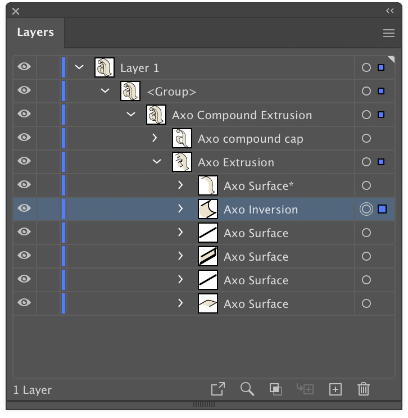
Task: Click Axo Compound Extrusion label
Action: tap(242, 115)
